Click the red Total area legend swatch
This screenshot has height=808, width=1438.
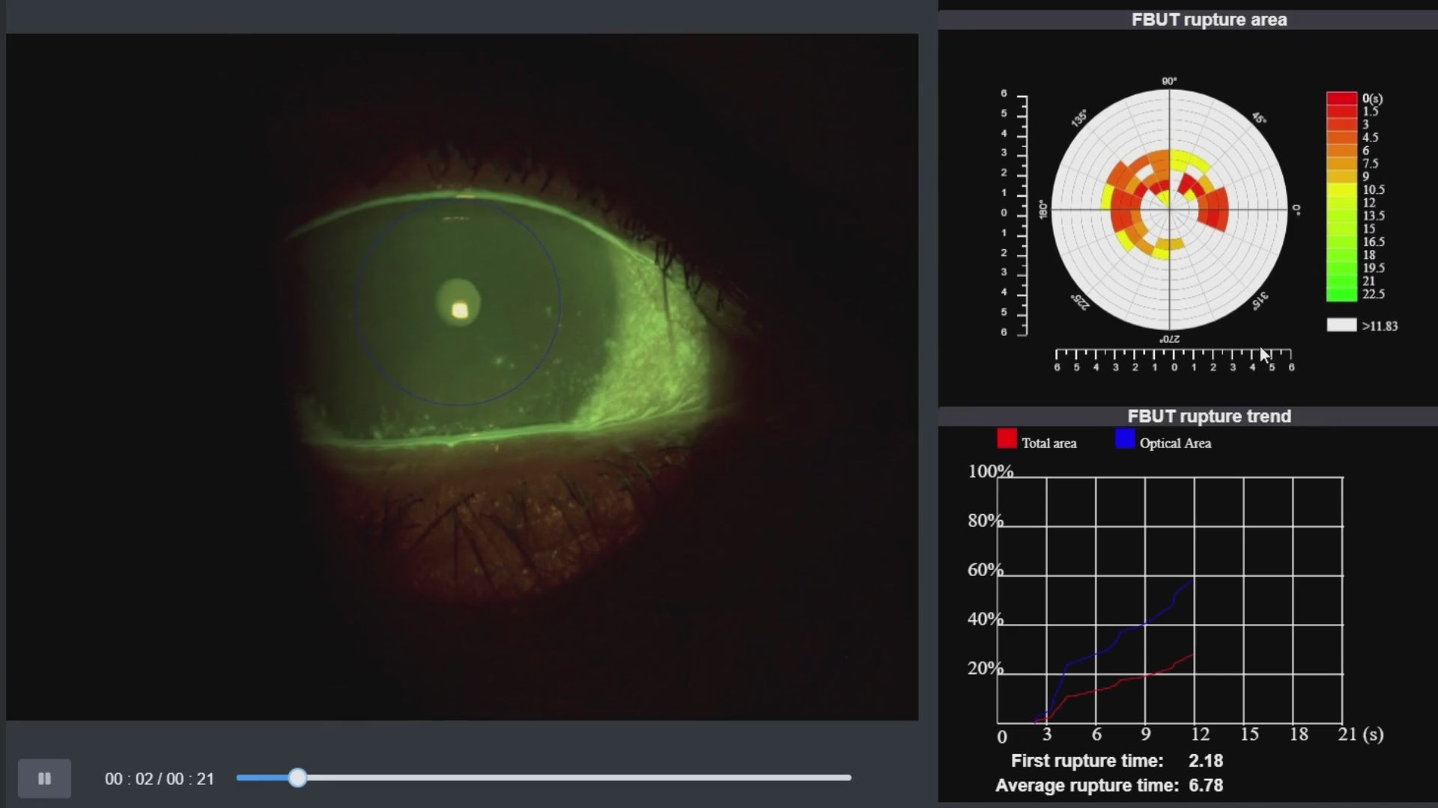pos(1007,438)
